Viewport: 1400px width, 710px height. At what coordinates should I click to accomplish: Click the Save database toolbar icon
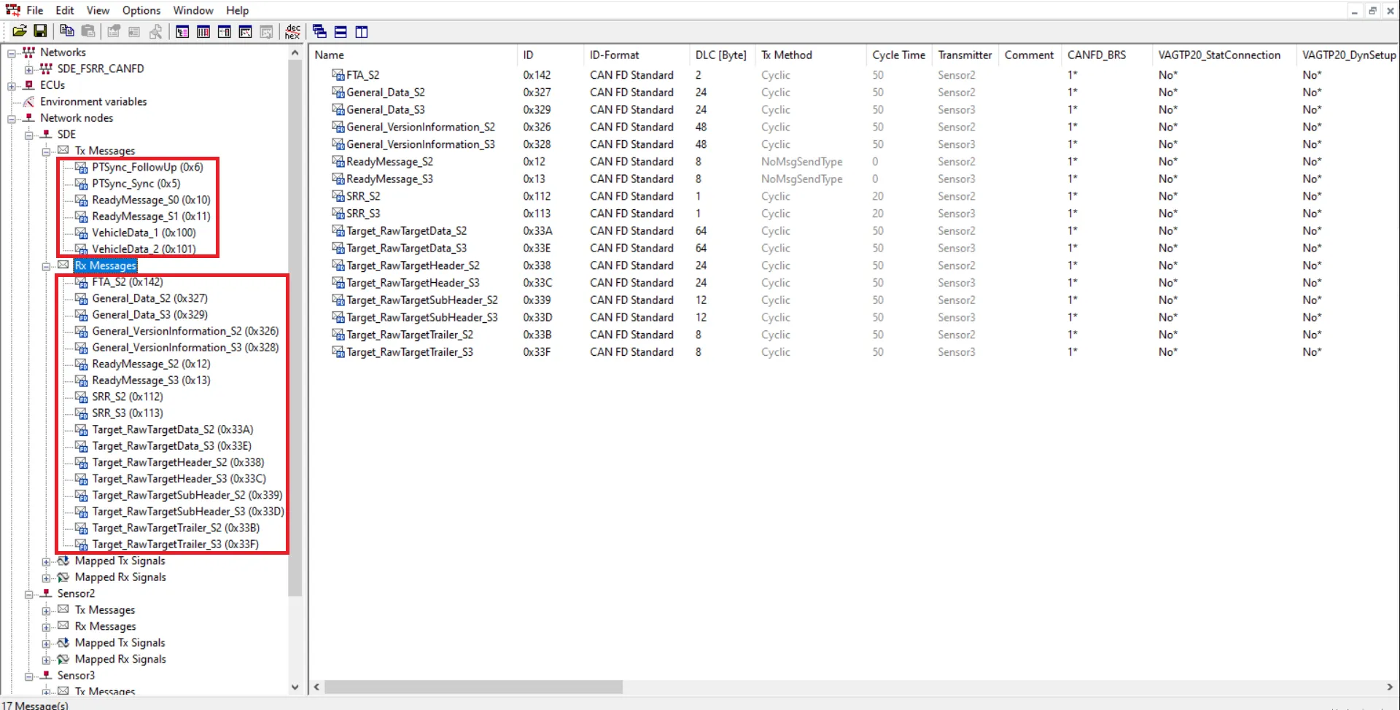pos(41,31)
